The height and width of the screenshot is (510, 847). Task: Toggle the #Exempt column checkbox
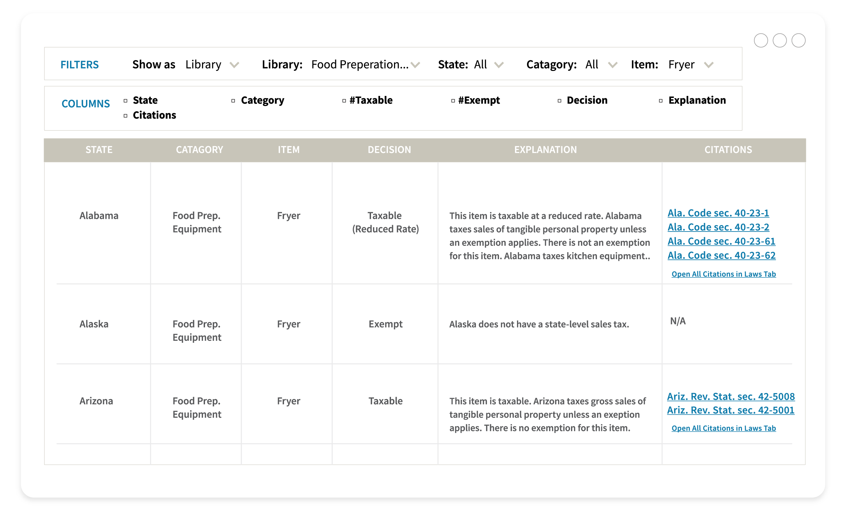coord(453,101)
